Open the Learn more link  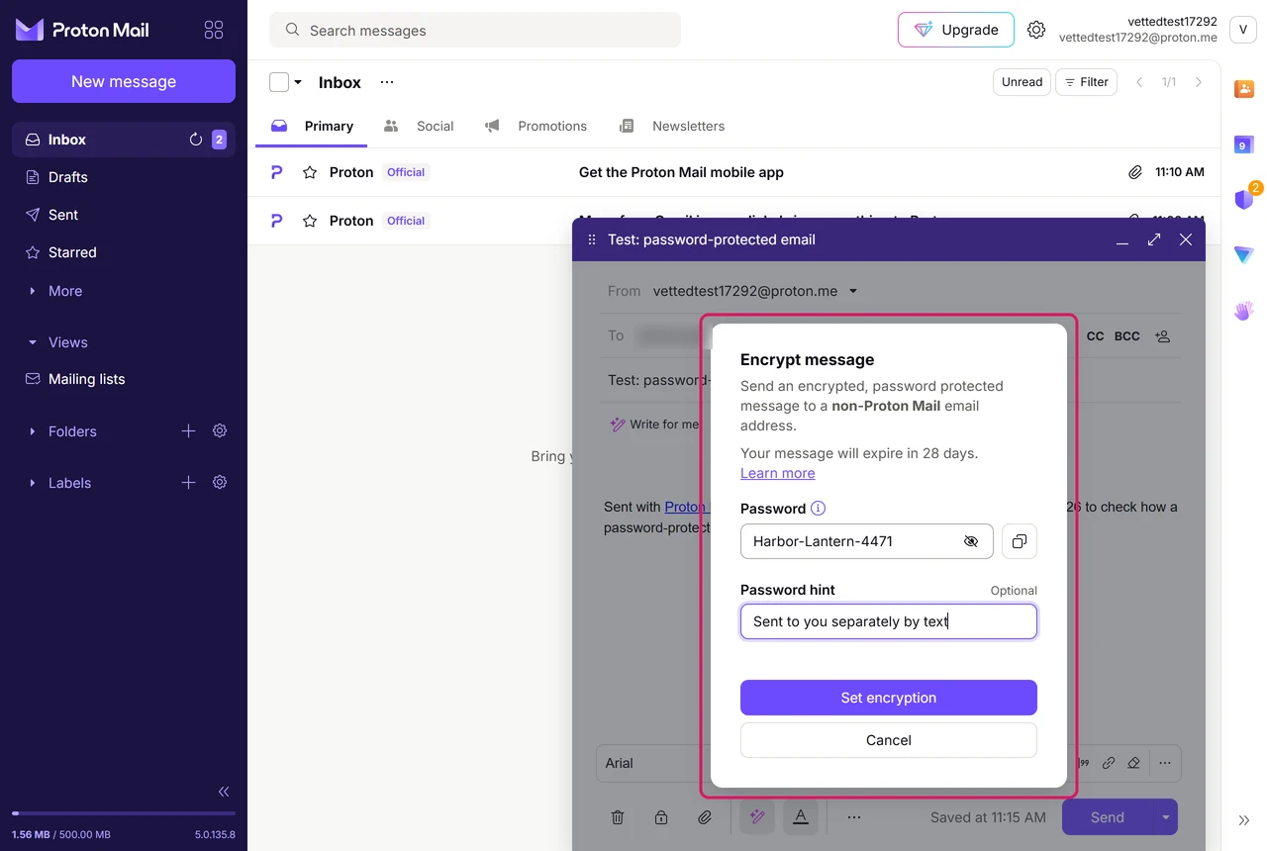[778, 473]
